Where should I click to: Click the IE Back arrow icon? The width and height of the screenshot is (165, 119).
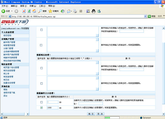[3, 11]
